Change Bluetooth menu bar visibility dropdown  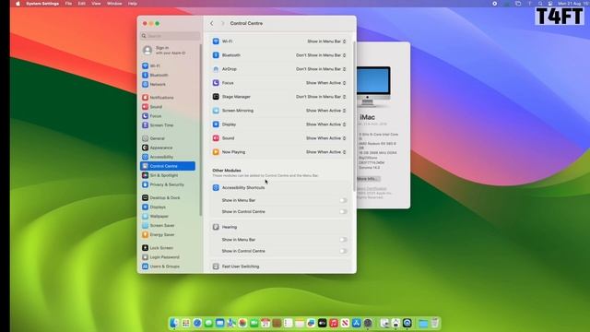point(321,55)
